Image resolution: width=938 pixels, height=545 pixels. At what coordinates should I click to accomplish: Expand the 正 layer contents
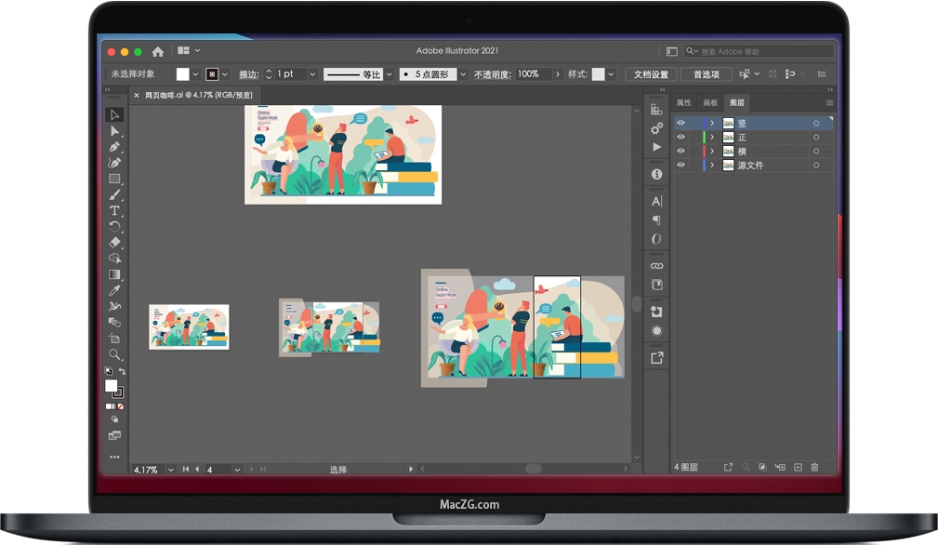coord(712,136)
